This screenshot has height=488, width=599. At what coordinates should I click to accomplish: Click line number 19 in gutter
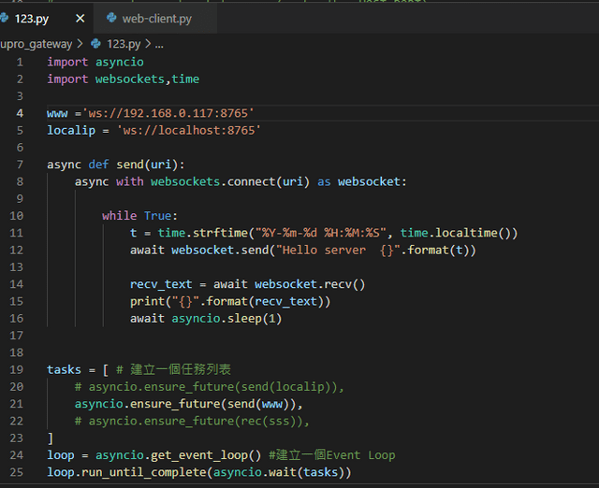[17, 369]
